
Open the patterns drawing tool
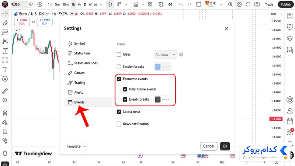click(x=5, y=41)
